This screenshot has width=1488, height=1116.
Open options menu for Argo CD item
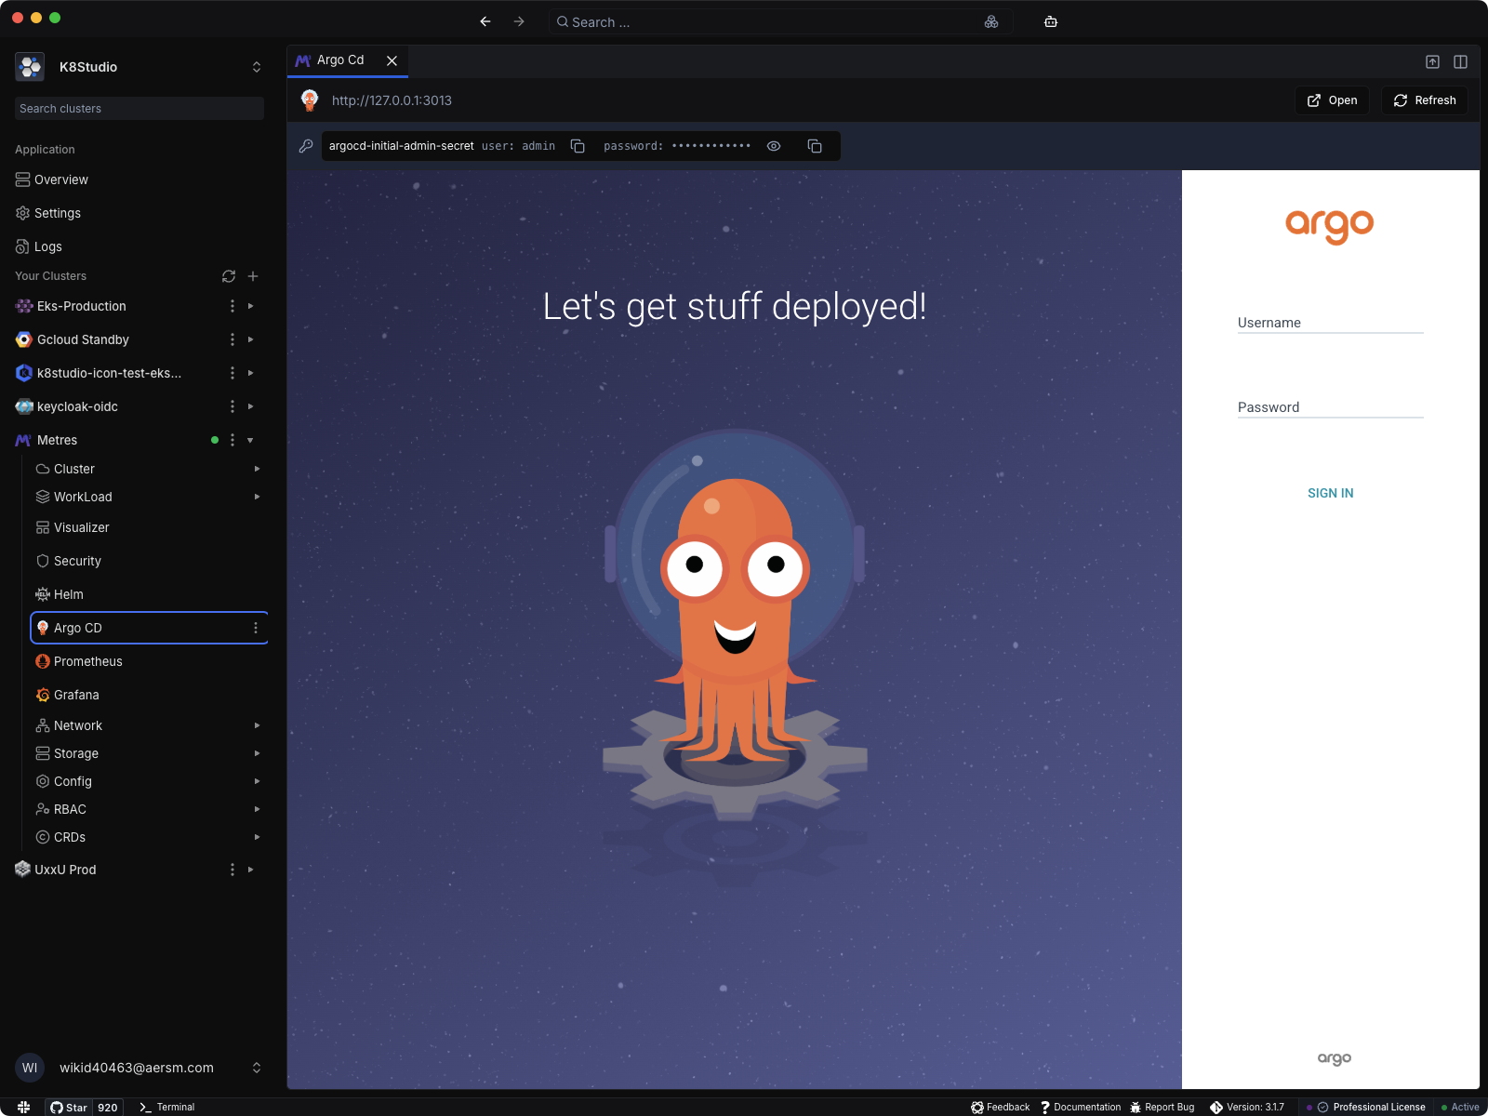pyautogui.click(x=256, y=628)
